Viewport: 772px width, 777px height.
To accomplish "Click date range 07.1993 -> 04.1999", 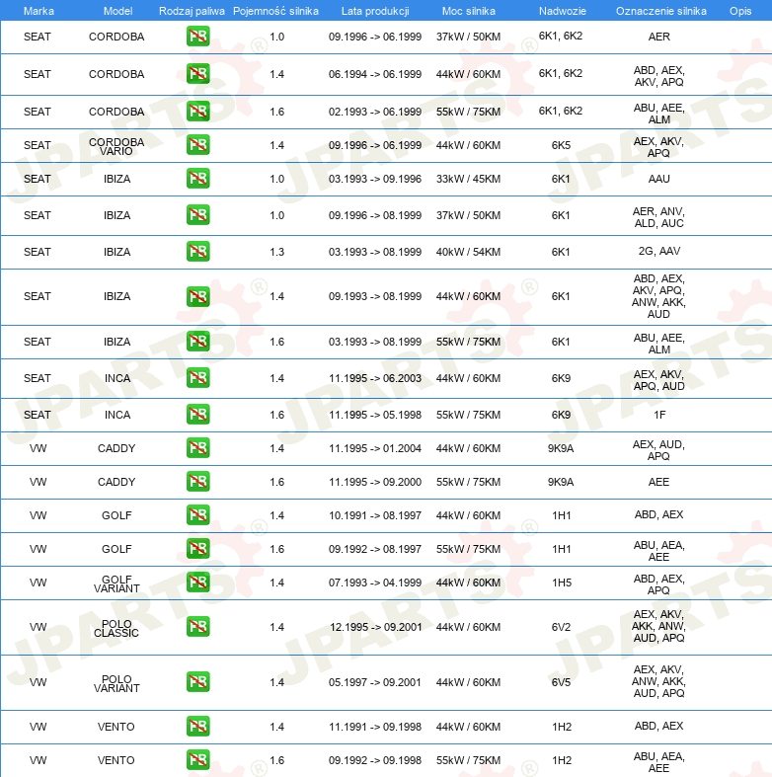I will point(375,583).
